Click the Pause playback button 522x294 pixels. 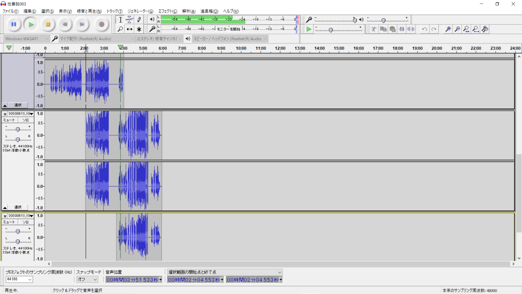pyautogui.click(x=14, y=24)
